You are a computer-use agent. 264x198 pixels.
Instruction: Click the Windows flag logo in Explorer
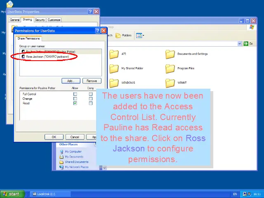pyautogui.click(x=252, y=27)
